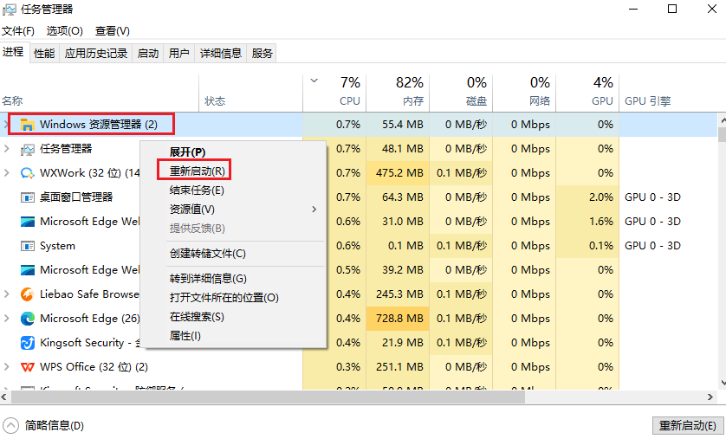726x439 pixels.
Task: Sort by the GPU percentage column header
Action: tap(588, 91)
